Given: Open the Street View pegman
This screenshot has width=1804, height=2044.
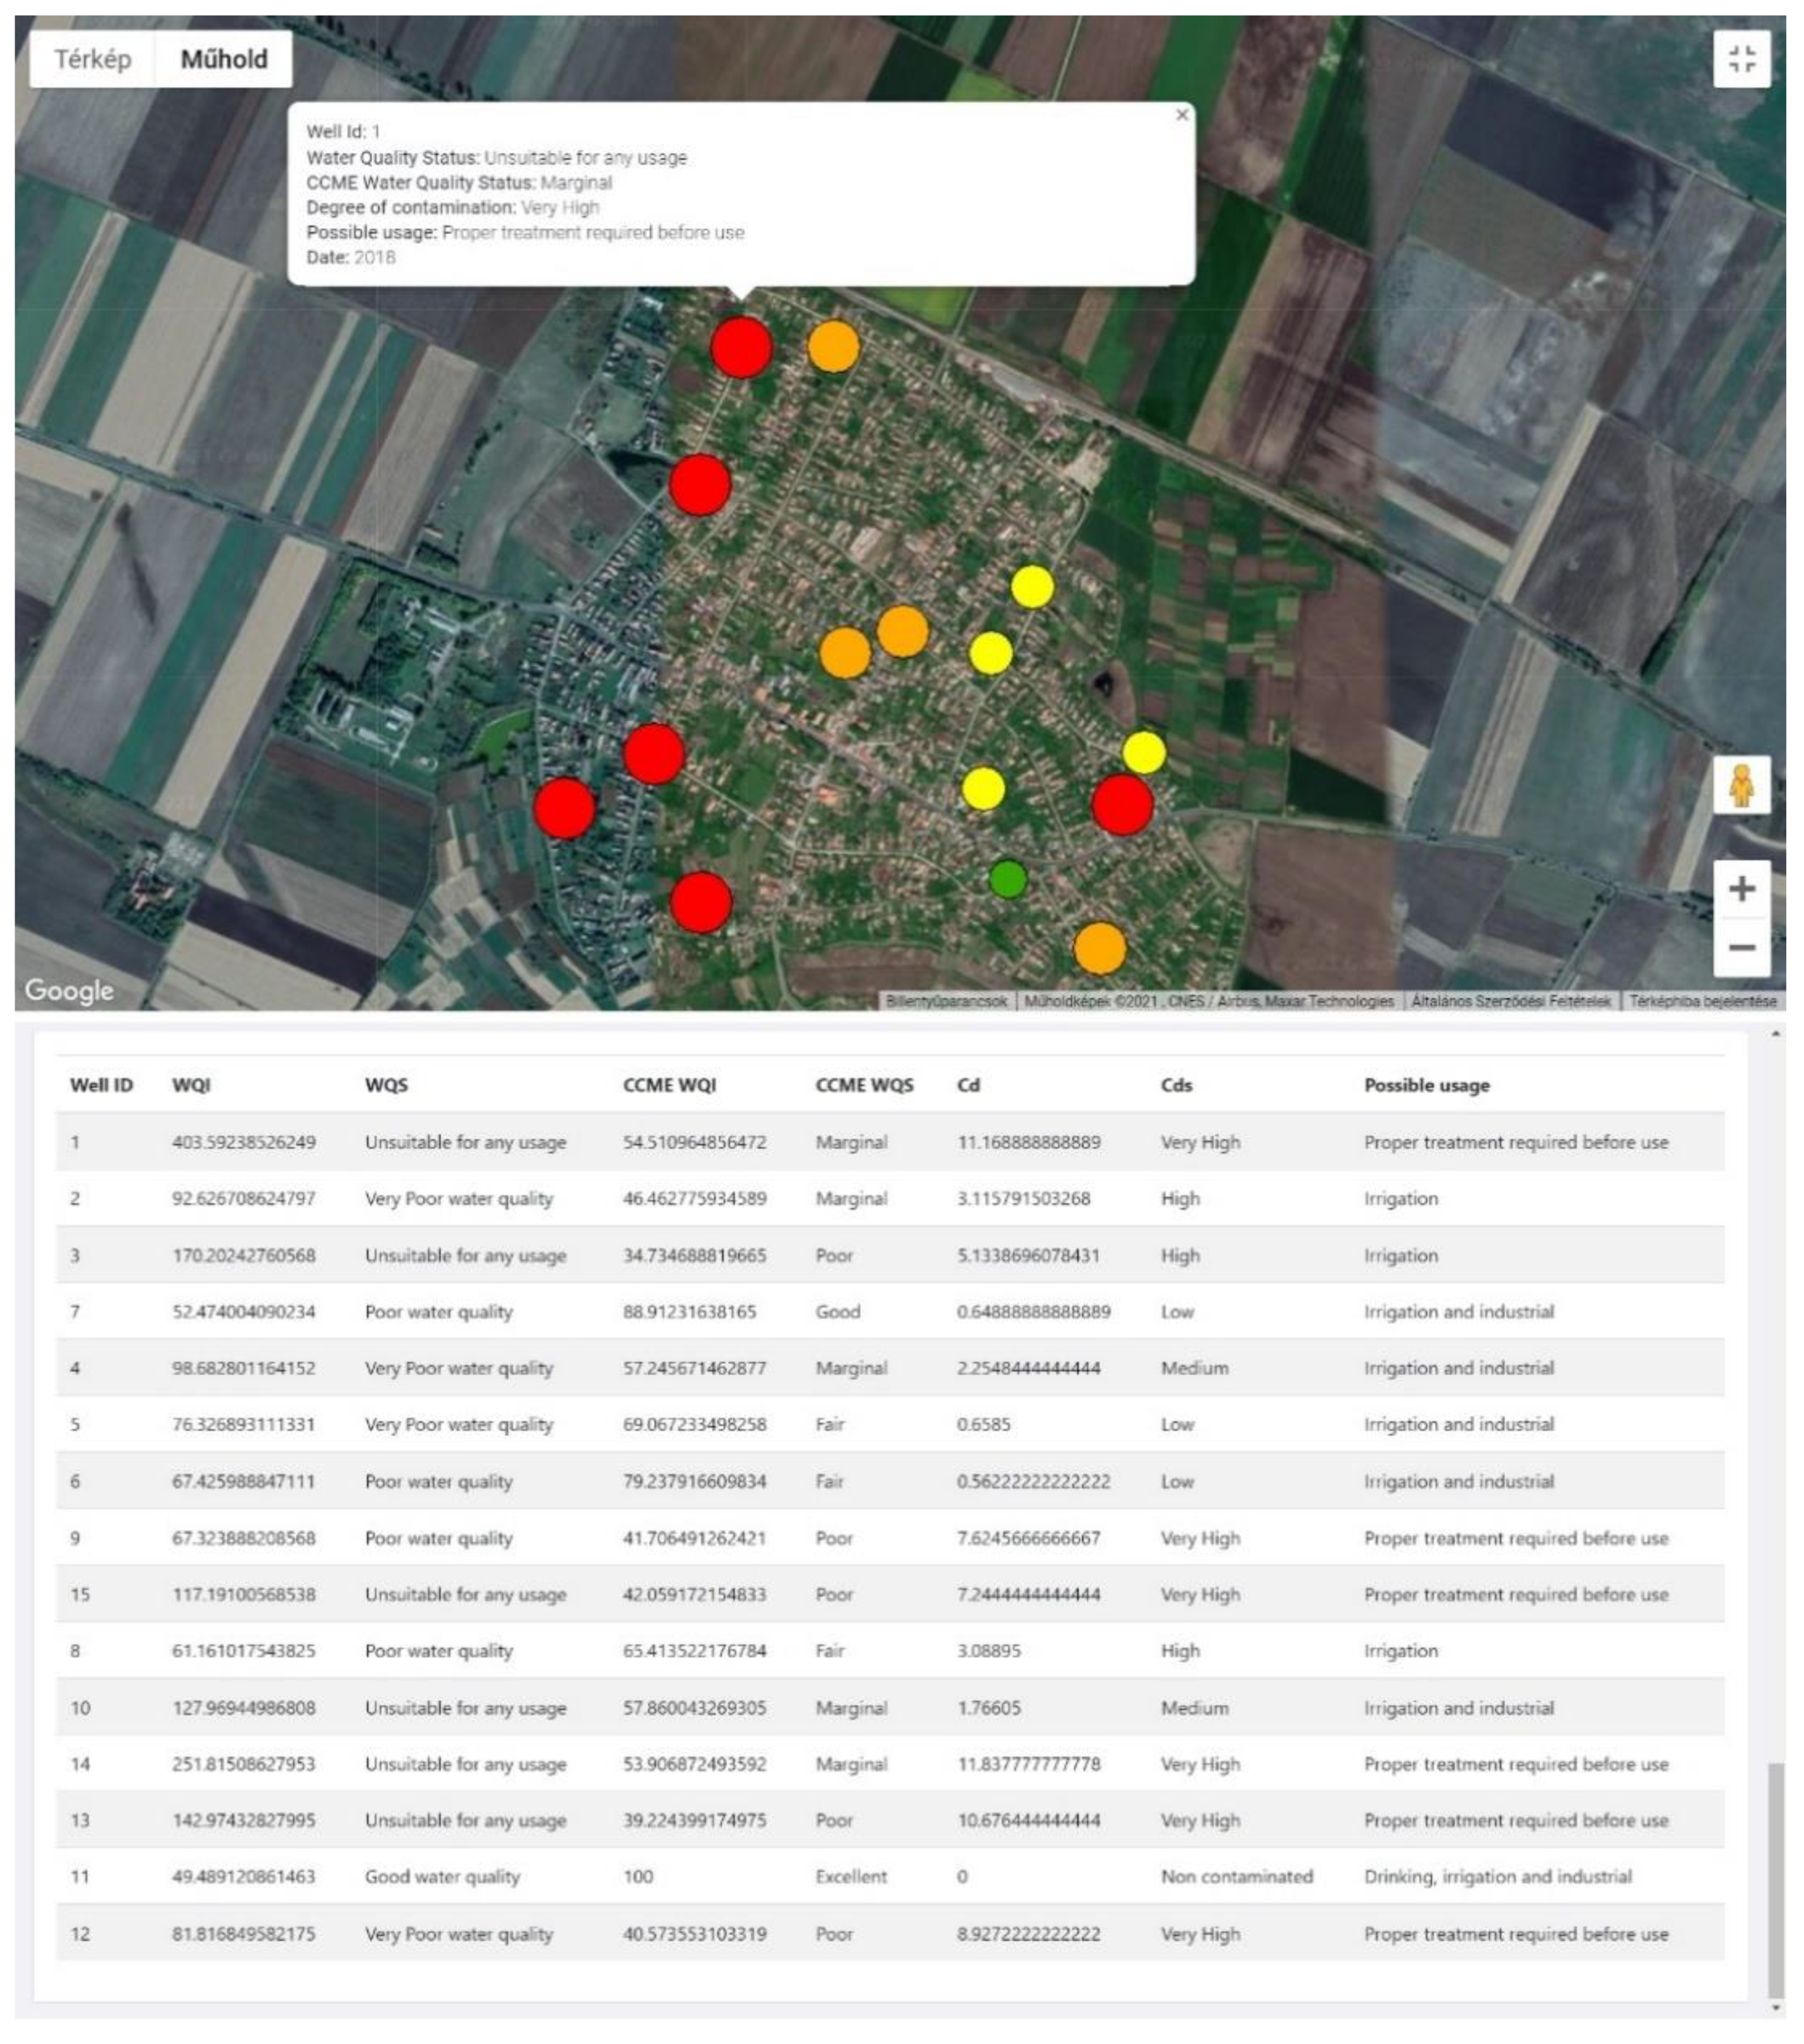Looking at the screenshot, I should pyautogui.click(x=1741, y=785).
